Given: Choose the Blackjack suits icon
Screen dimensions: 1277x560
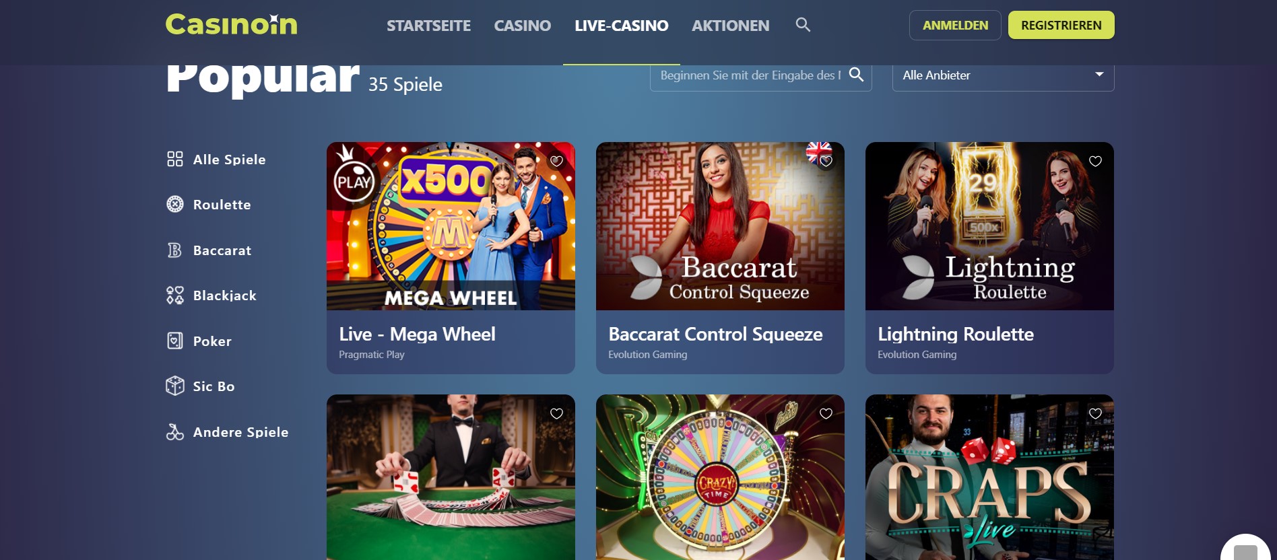Looking at the screenshot, I should [x=175, y=295].
